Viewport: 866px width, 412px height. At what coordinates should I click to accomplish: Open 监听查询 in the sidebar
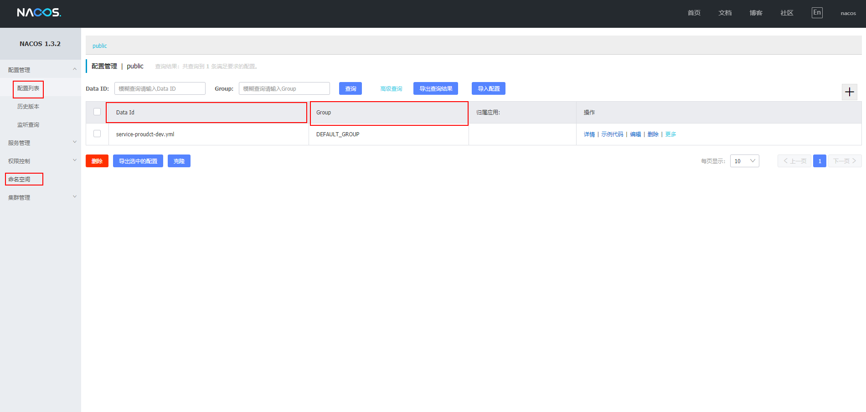pos(28,125)
